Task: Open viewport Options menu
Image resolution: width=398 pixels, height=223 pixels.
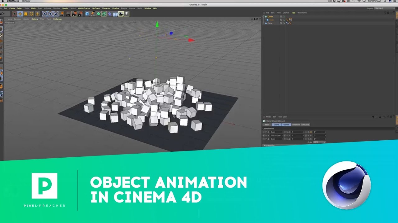Action: point(35,19)
